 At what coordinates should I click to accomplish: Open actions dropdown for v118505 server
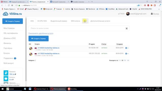[127, 48]
